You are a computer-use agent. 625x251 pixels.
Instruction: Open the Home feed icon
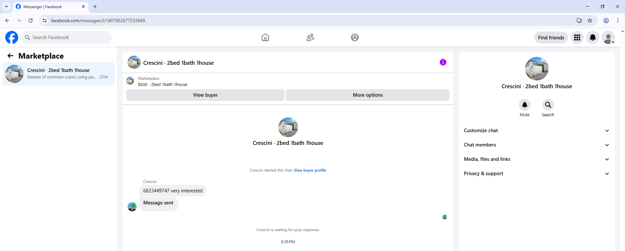coord(265,37)
